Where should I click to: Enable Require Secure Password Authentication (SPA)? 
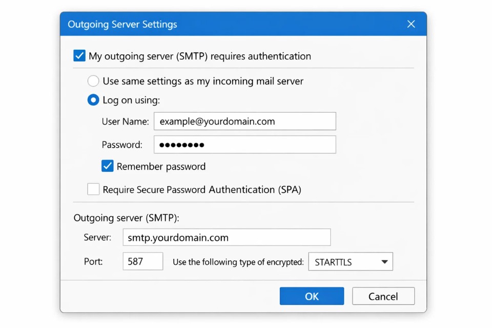[x=93, y=189]
